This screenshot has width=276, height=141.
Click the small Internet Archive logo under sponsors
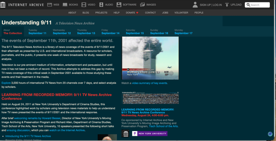(125, 133)
